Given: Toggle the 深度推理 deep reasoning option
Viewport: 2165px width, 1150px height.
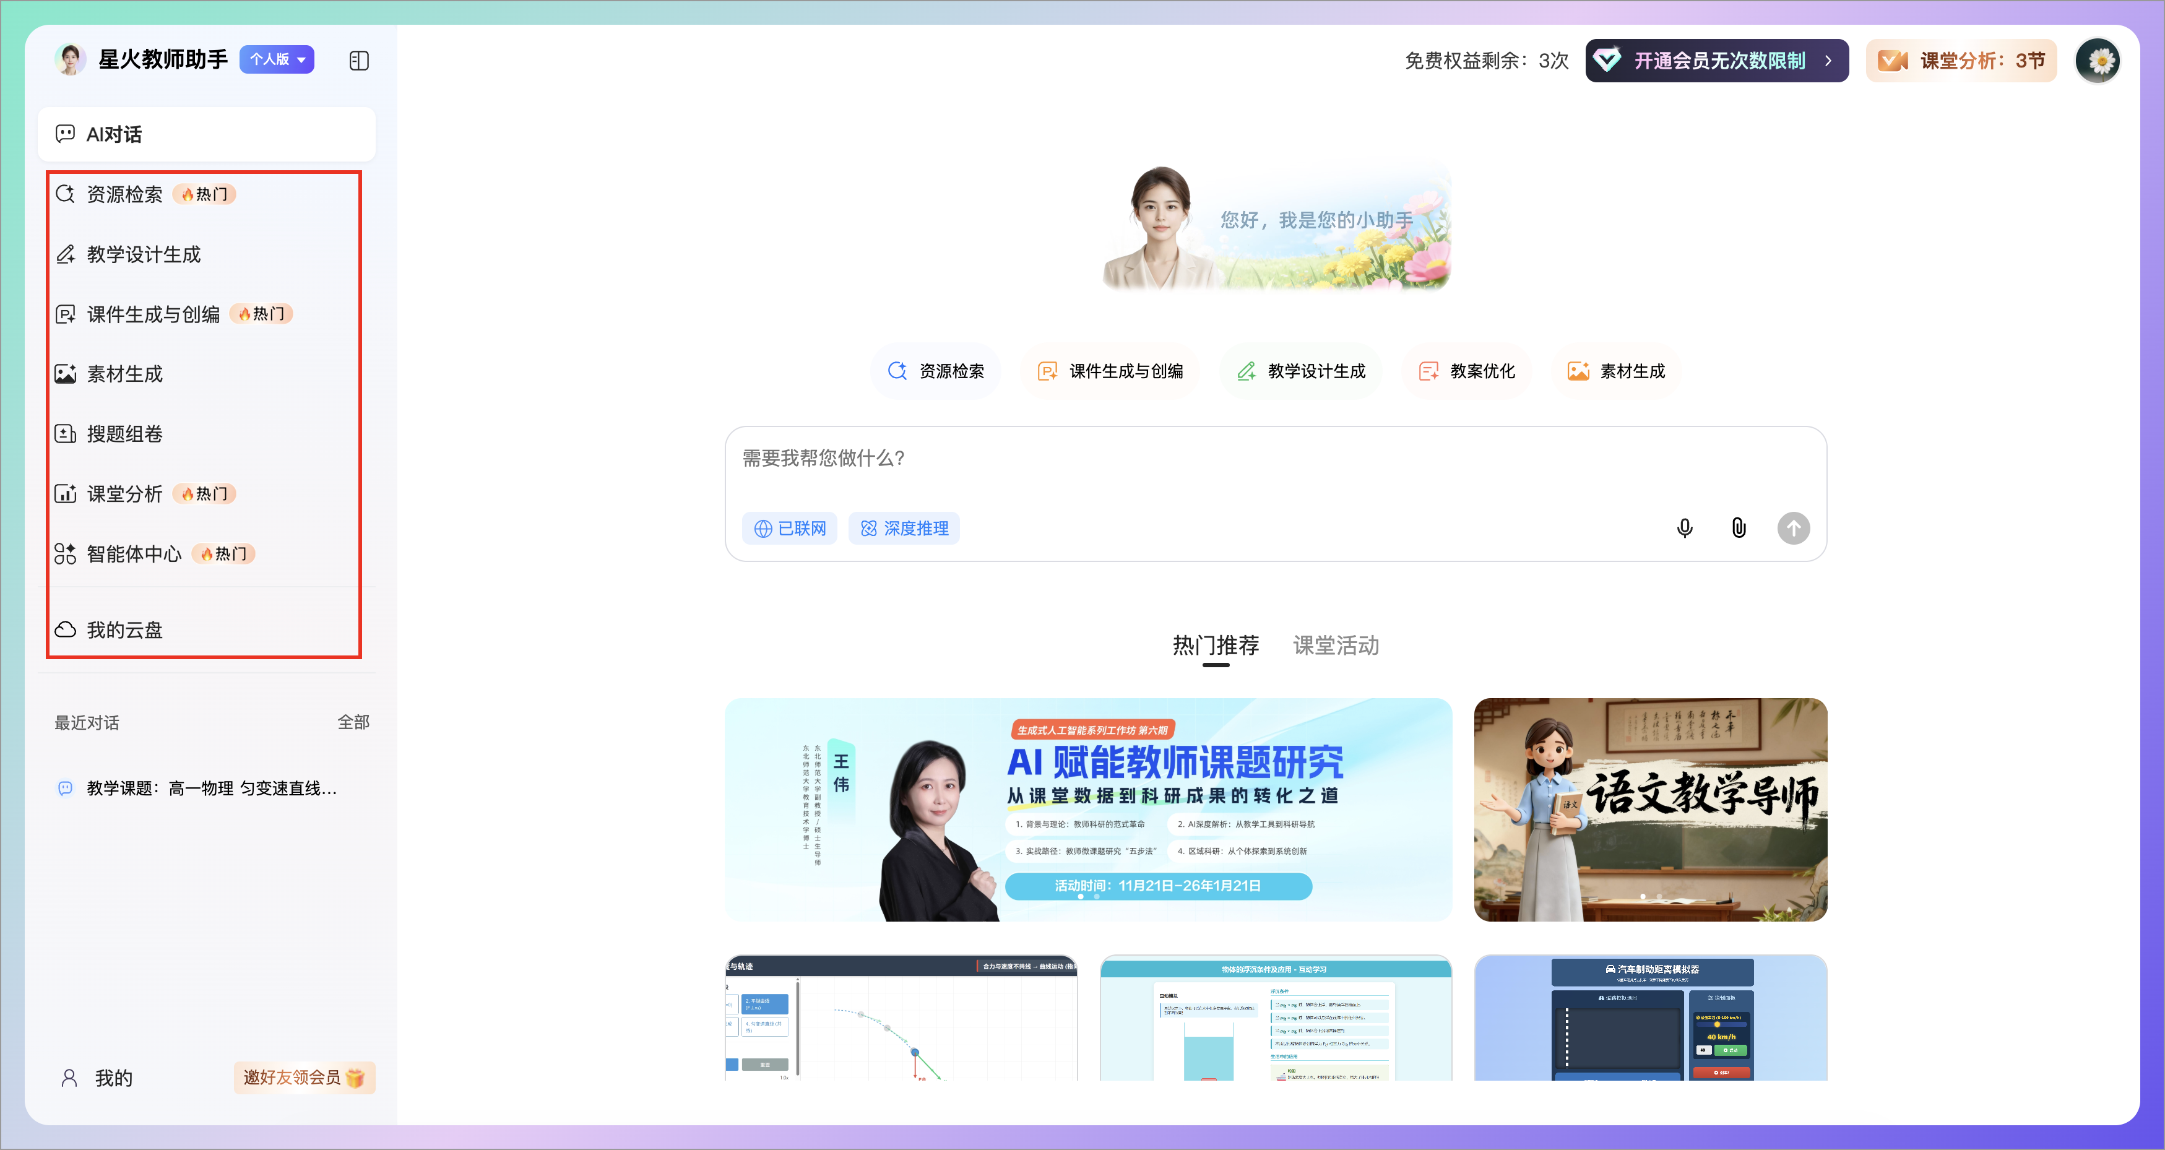Looking at the screenshot, I should pyautogui.click(x=904, y=528).
